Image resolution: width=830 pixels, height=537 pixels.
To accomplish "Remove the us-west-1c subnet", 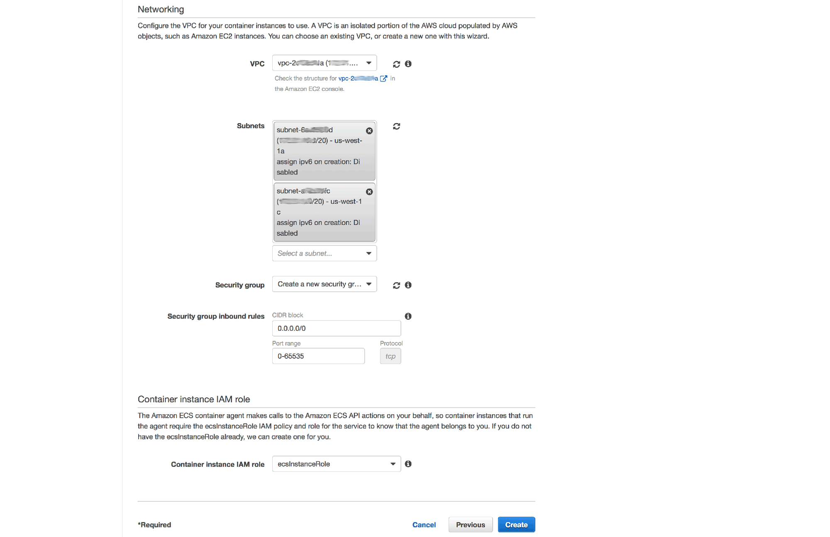I will (x=369, y=192).
